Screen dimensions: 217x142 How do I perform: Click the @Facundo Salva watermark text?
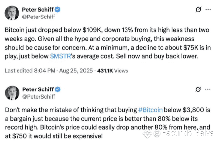[x=184, y=133]
